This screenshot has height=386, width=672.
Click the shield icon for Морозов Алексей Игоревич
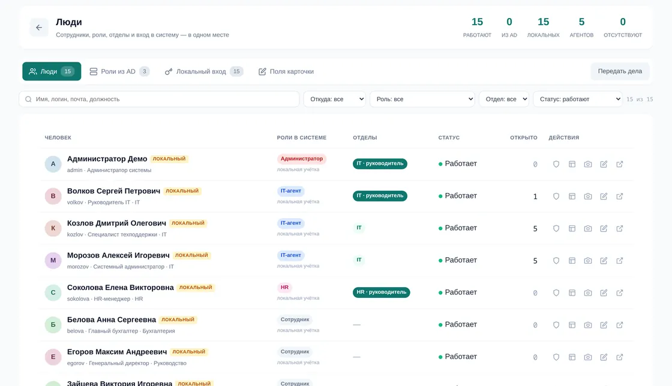pos(556,260)
